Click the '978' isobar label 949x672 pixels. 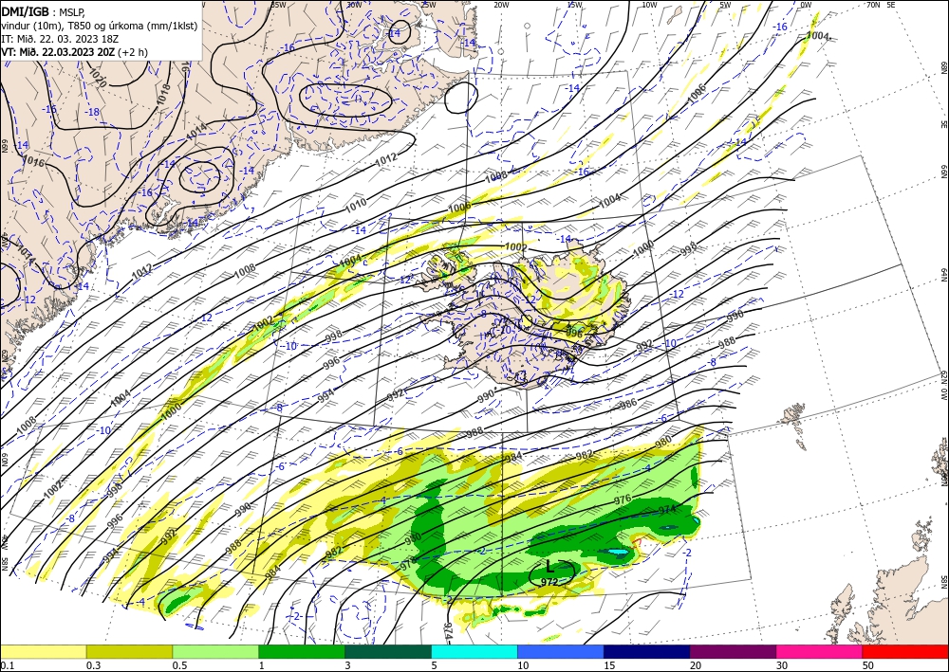tap(409, 565)
